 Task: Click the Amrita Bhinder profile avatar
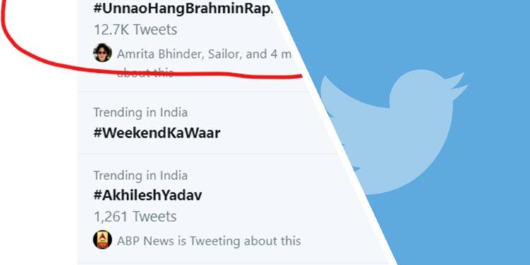point(102,53)
